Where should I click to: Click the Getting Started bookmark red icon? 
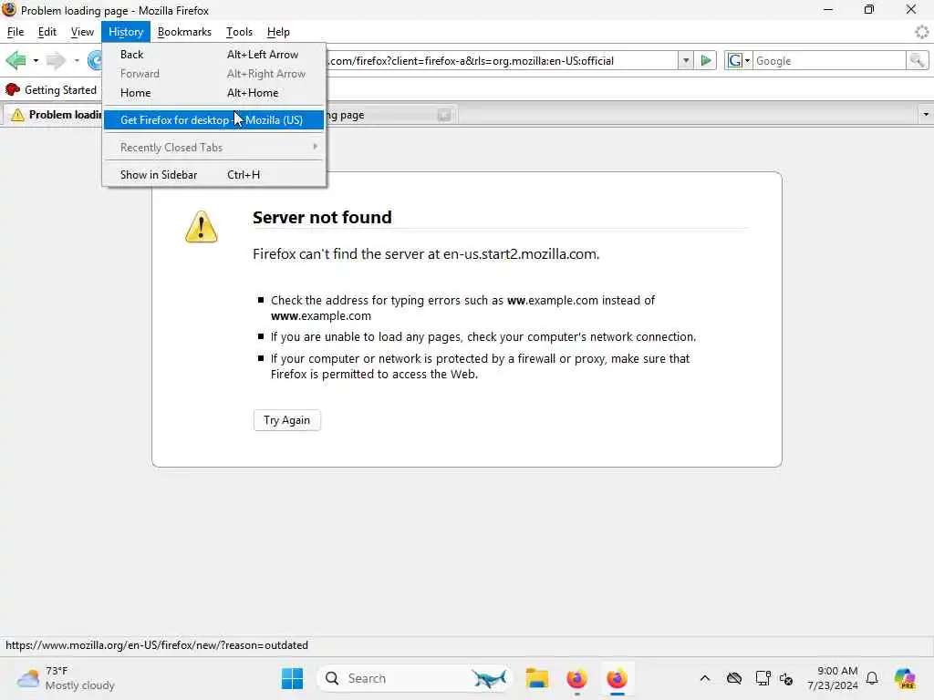[x=13, y=90]
